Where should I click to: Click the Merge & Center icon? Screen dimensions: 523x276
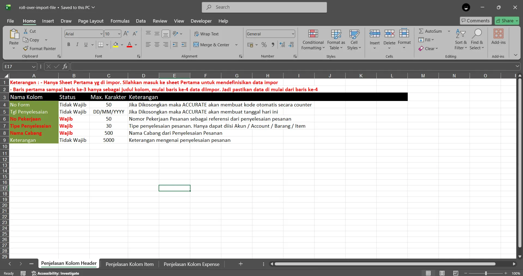[x=196, y=45]
